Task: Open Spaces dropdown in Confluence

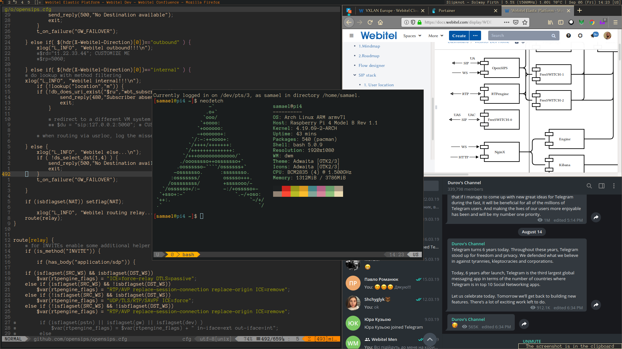Action: coord(412,36)
